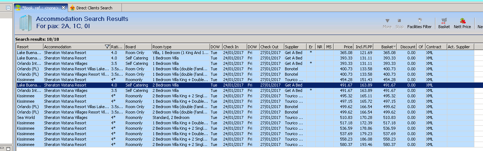
Task: Click Incl.Fl.PP value 121.69
Action: (364, 53)
